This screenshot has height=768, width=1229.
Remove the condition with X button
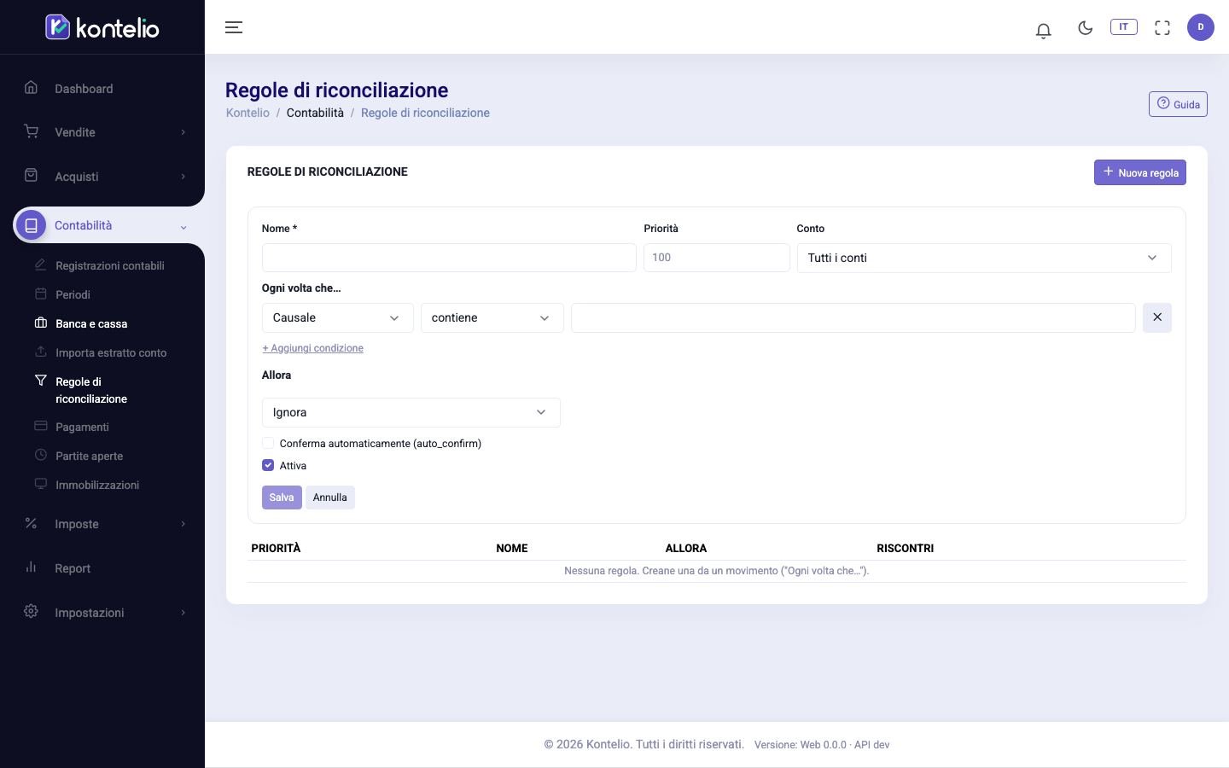(x=1157, y=317)
